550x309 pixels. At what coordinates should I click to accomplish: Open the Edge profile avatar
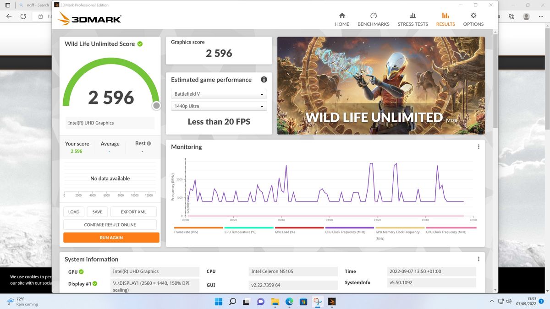(526, 16)
